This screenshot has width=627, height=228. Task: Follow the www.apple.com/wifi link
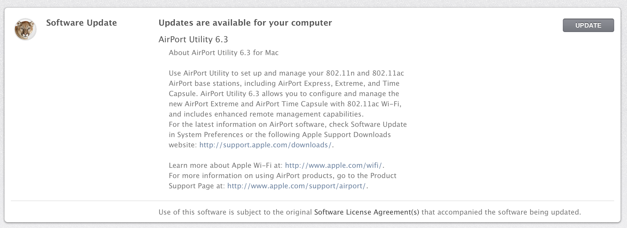[x=333, y=166]
